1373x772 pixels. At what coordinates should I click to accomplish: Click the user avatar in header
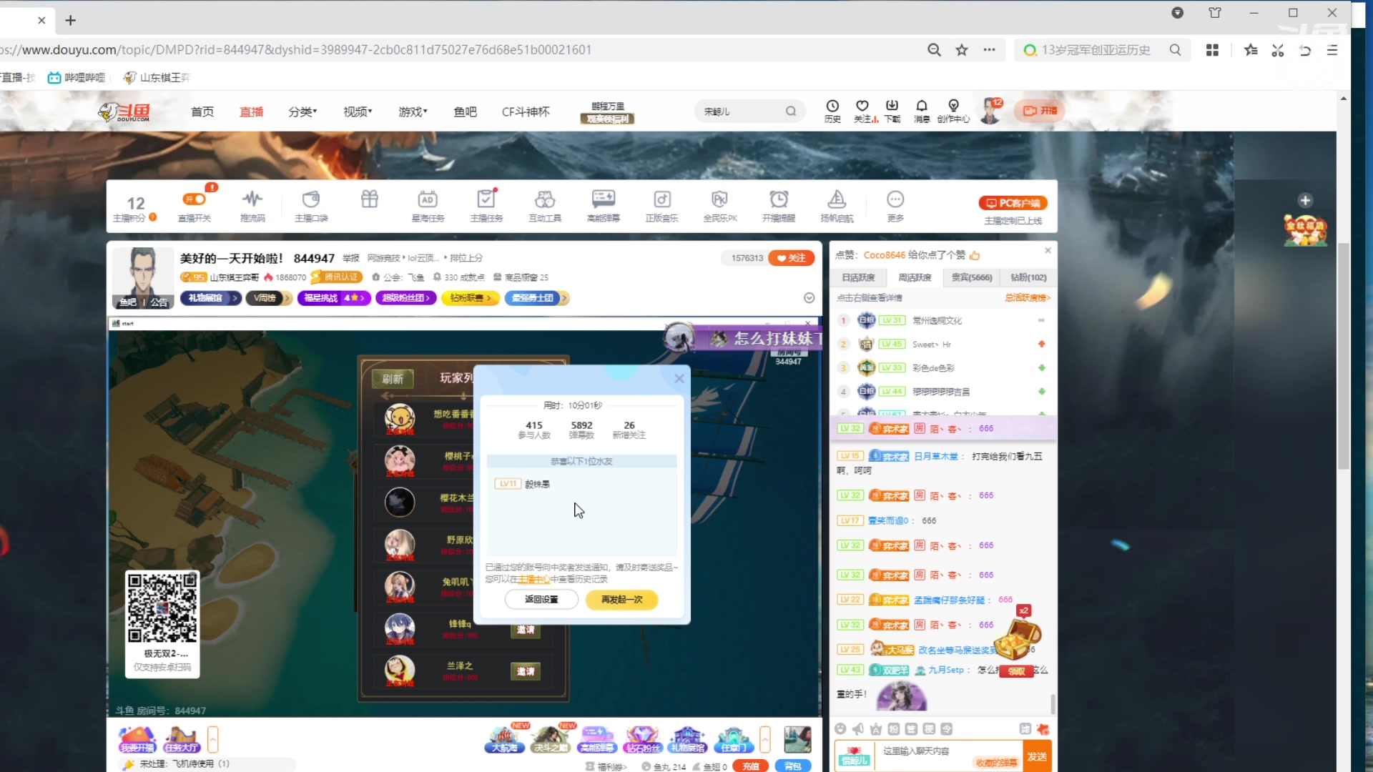click(x=990, y=111)
